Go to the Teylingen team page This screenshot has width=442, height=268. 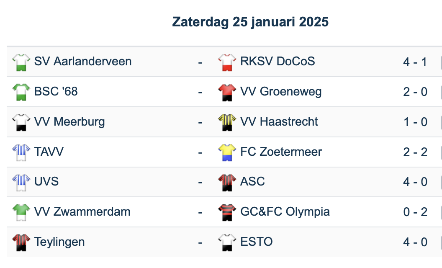[x=59, y=242]
